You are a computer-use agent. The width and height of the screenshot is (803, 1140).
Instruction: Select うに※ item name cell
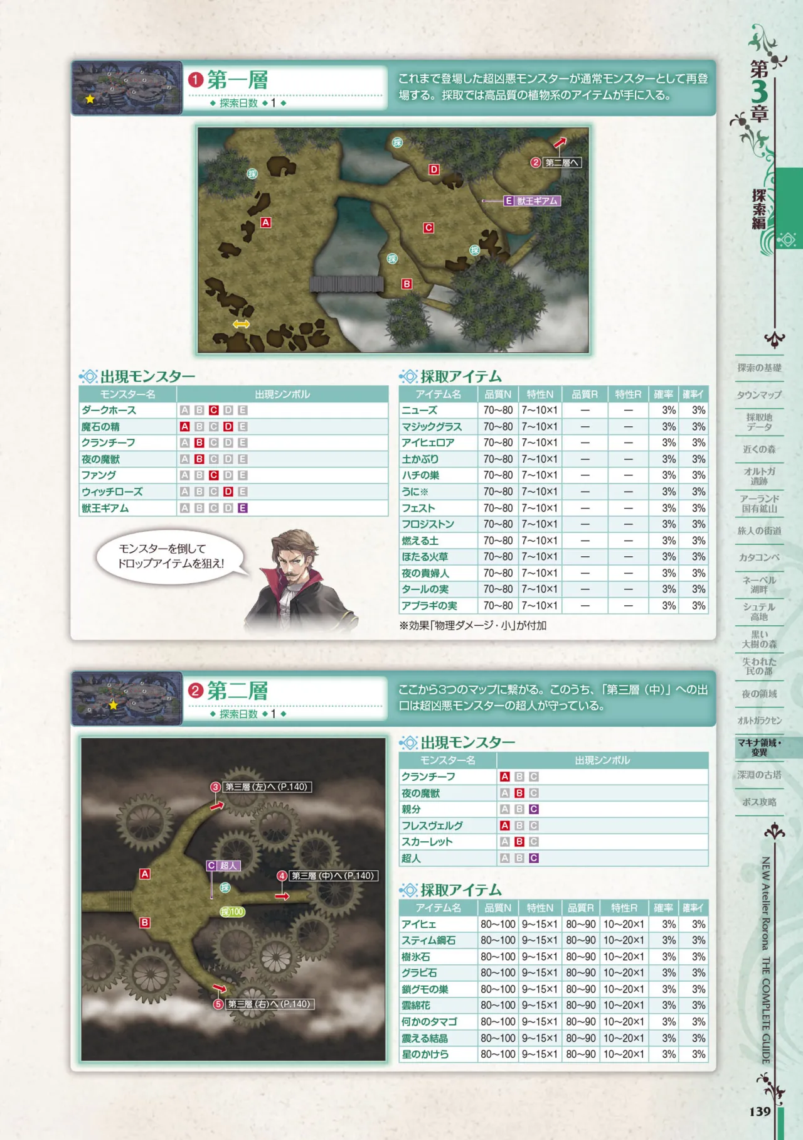[439, 492]
